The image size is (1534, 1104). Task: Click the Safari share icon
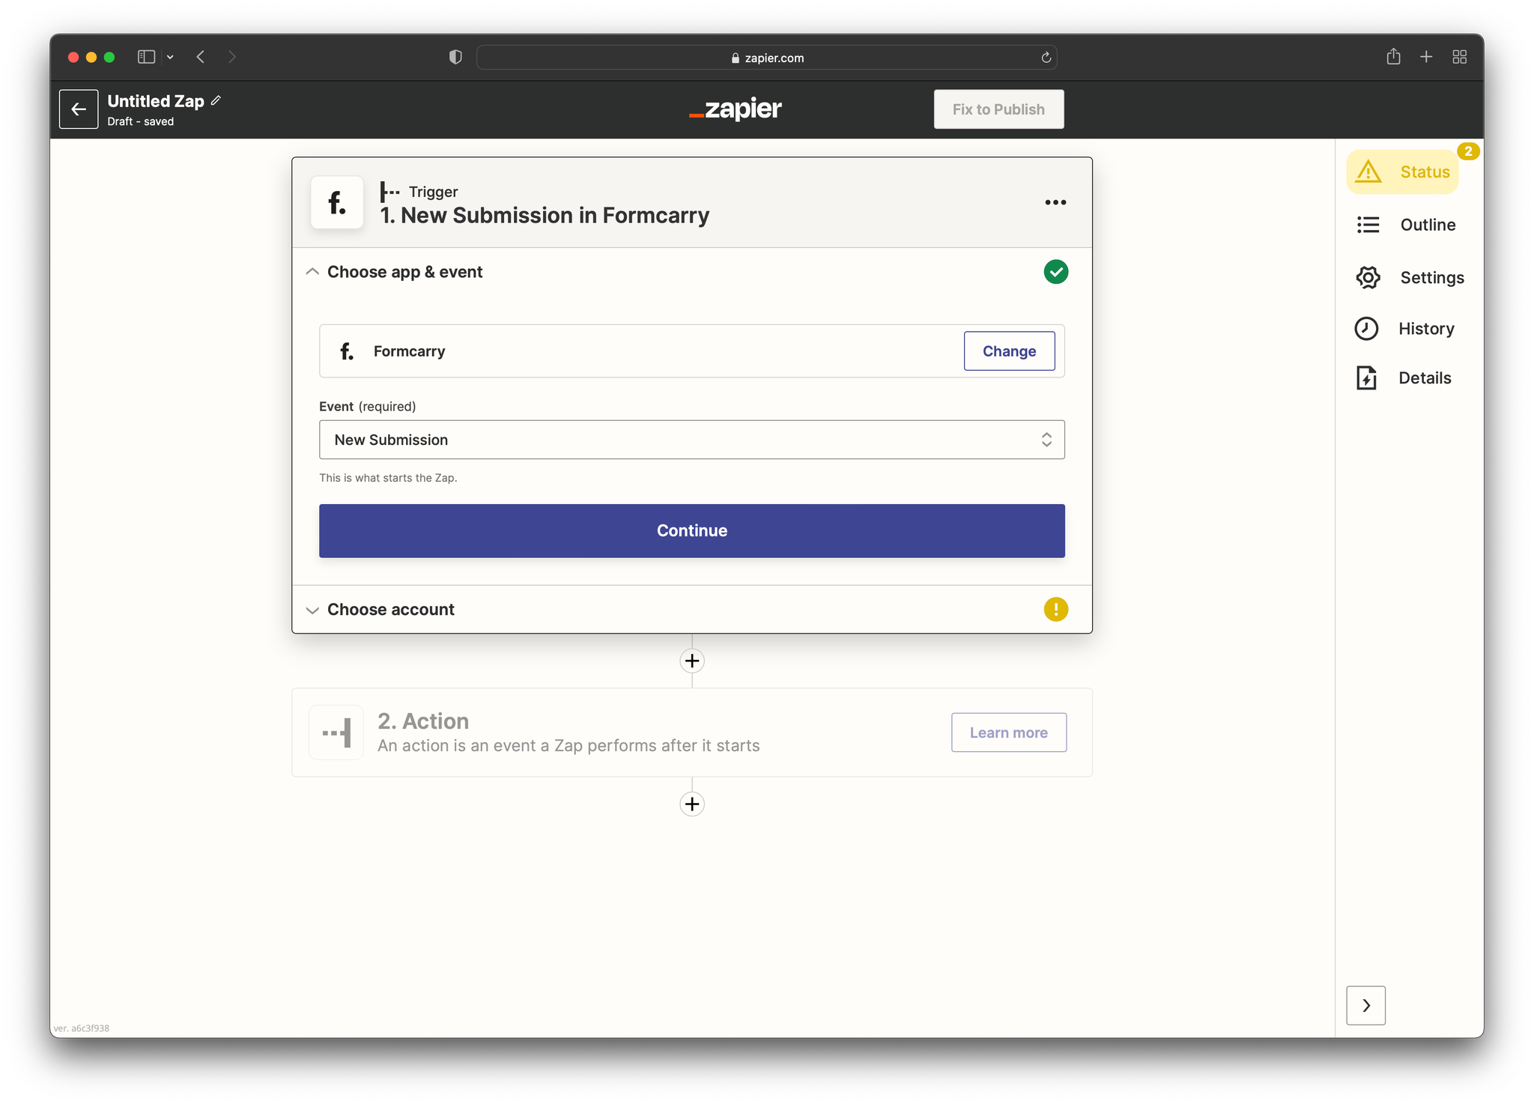point(1393,56)
